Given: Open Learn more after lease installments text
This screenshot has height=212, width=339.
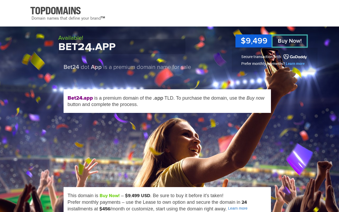Looking at the screenshot, I should [238, 209].
